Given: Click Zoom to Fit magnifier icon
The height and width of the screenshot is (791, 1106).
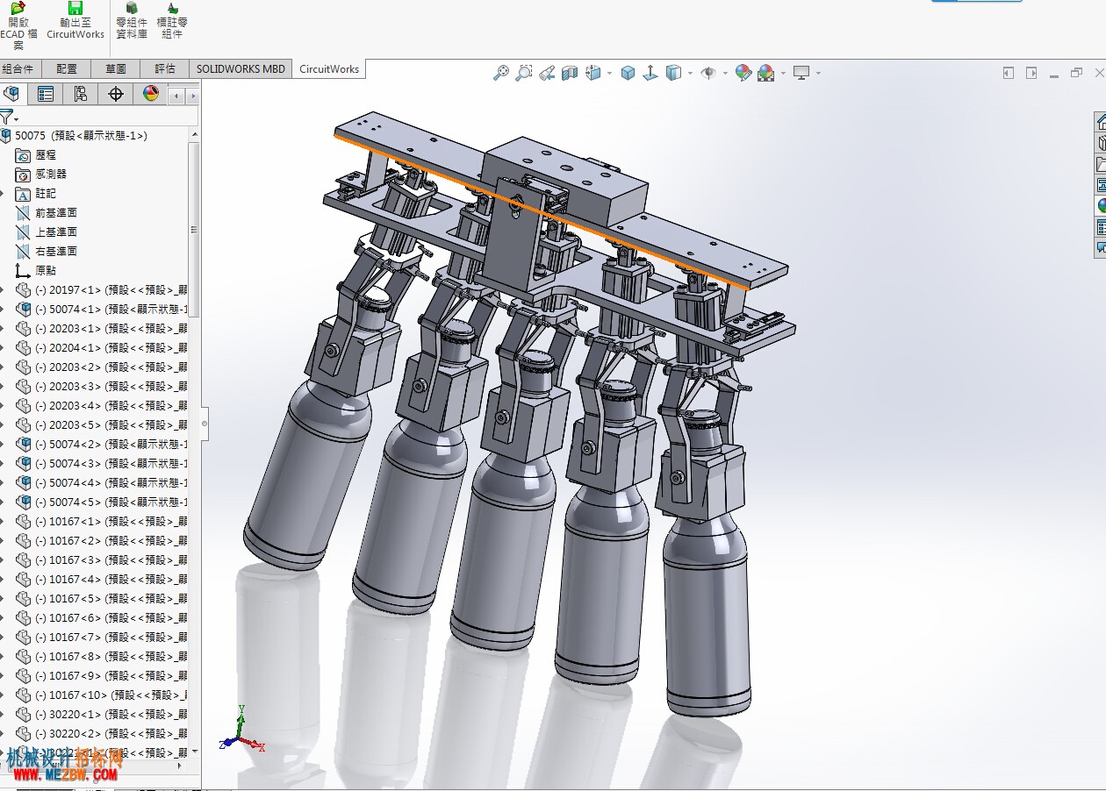Looking at the screenshot, I should tap(500, 73).
